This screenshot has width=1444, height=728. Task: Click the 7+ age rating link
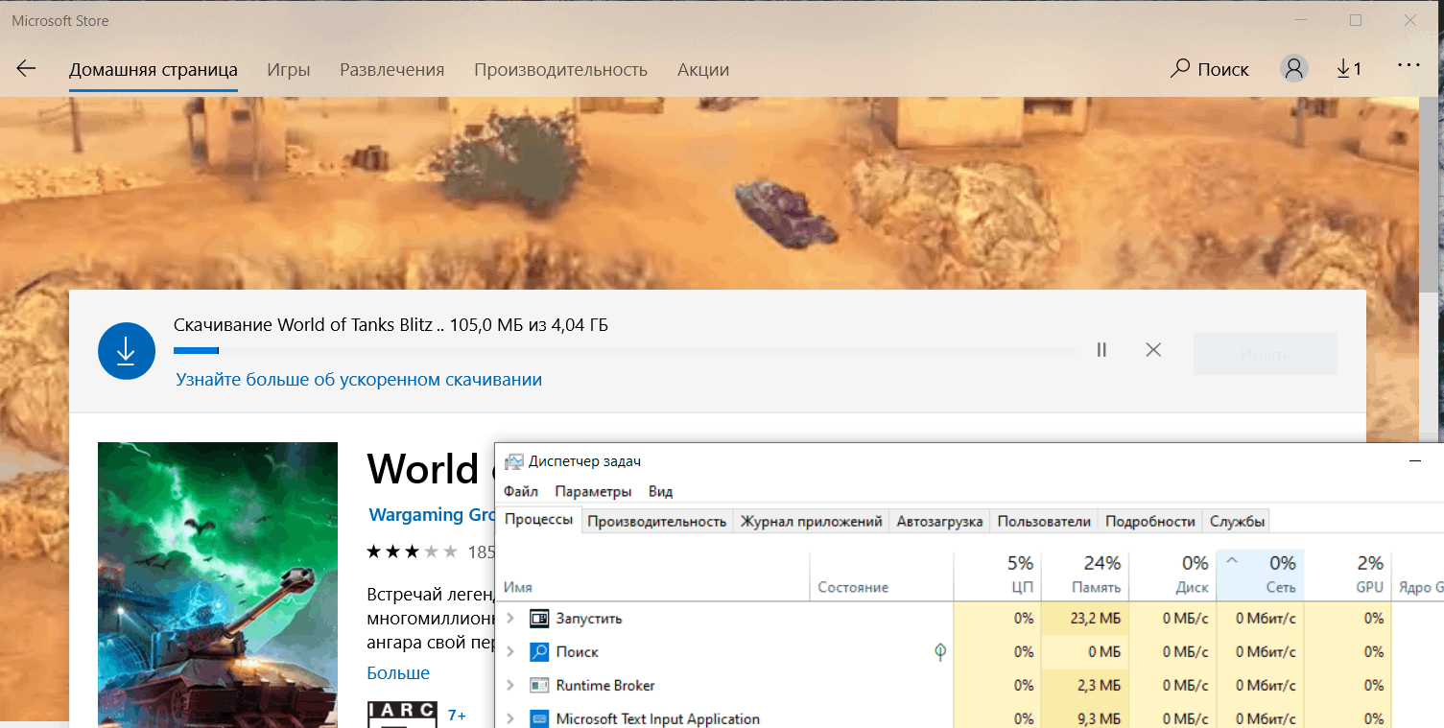(x=457, y=715)
